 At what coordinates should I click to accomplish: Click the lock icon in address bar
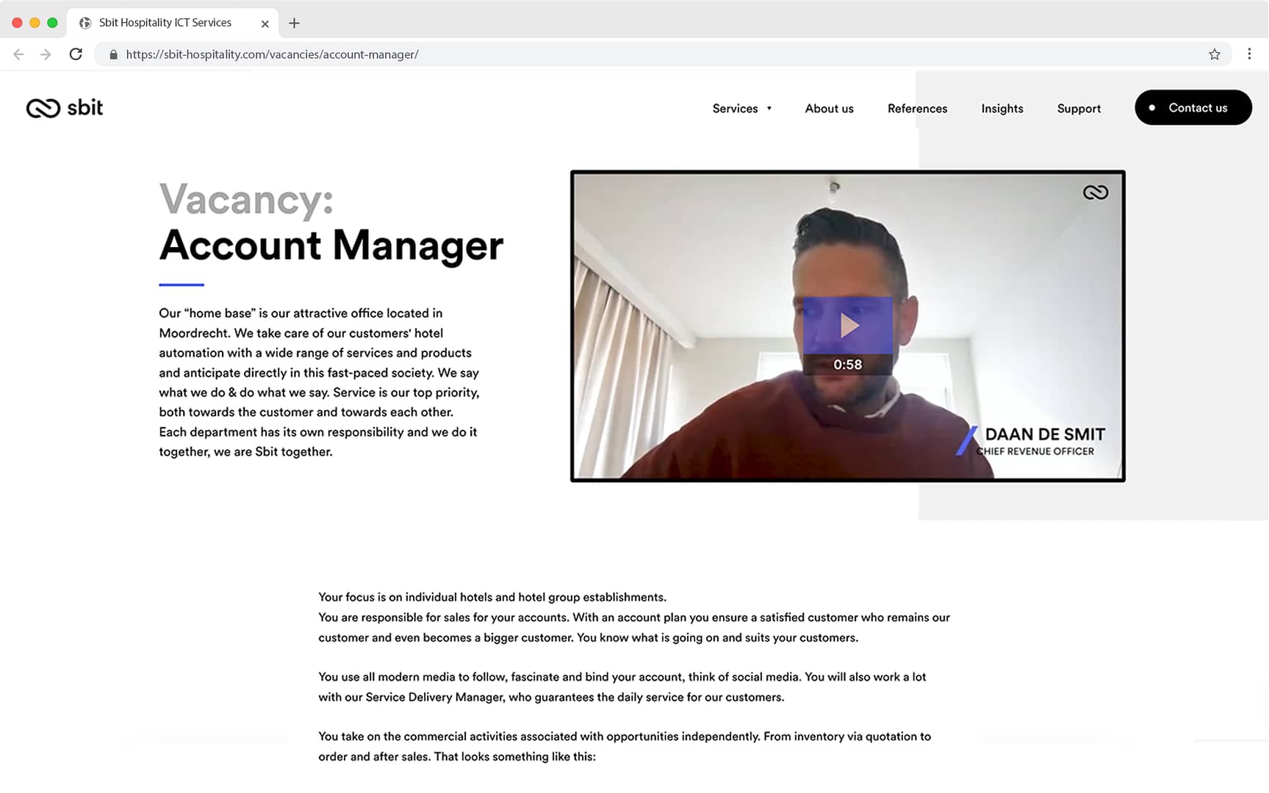(113, 54)
